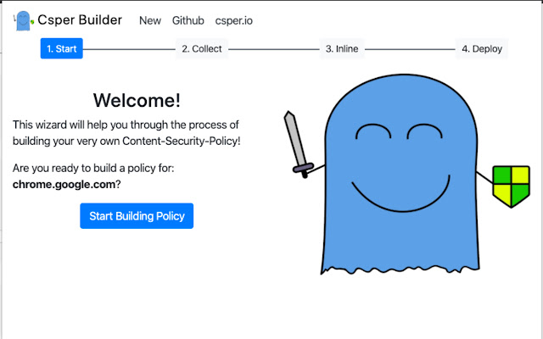Click the 'This wizard will help you' paragraph
The image size is (543, 339).
tap(126, 133)
